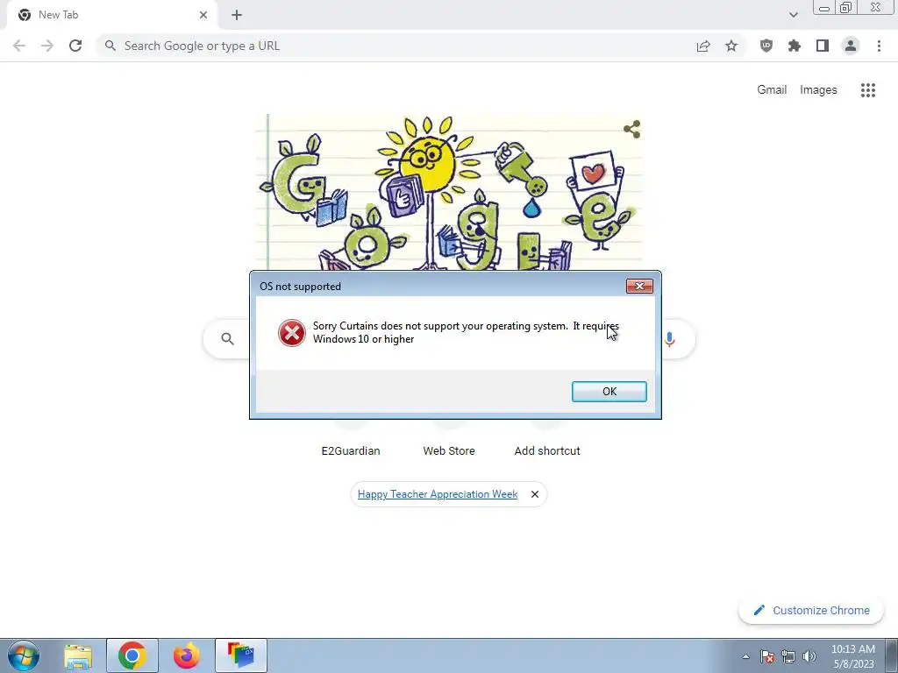Viewport: 898px width, 673px height.
Task: Select the New Tab tab
Action: tap(111, 15)
